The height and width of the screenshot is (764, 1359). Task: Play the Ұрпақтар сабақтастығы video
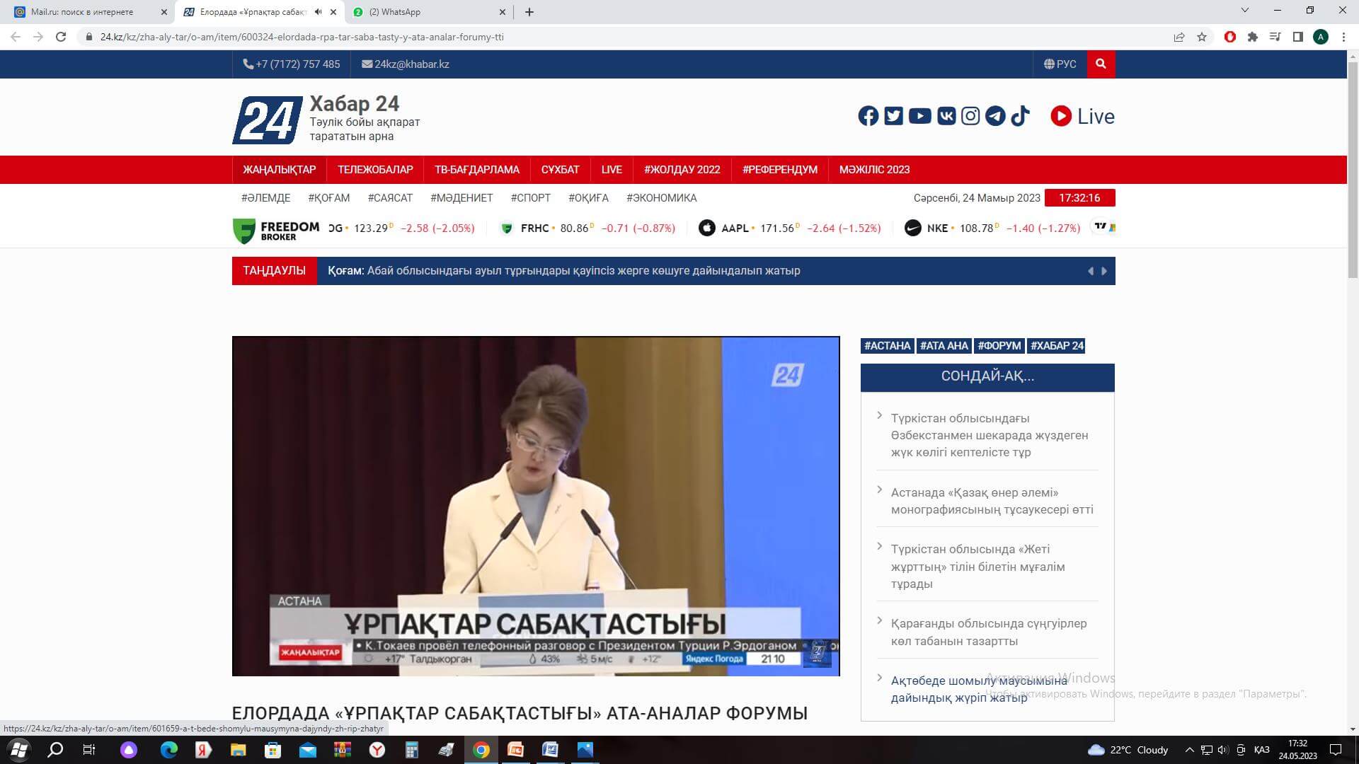click(536, 506)
